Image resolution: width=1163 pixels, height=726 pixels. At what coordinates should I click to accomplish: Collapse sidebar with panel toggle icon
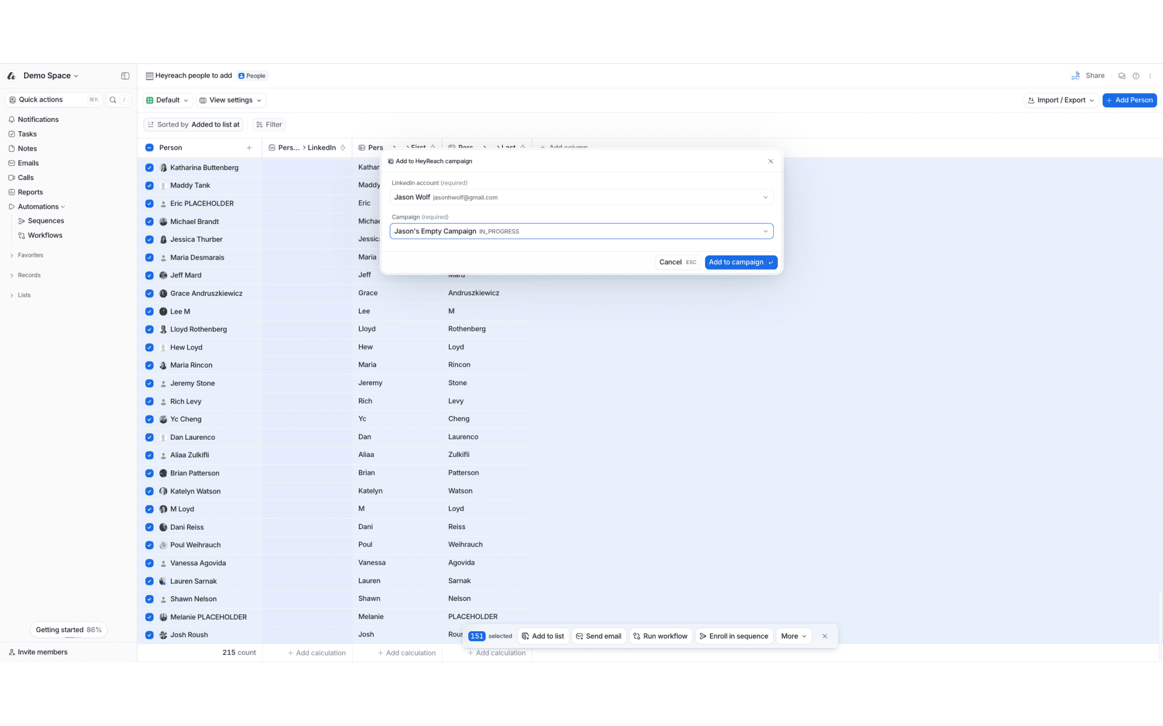(125, 76)
